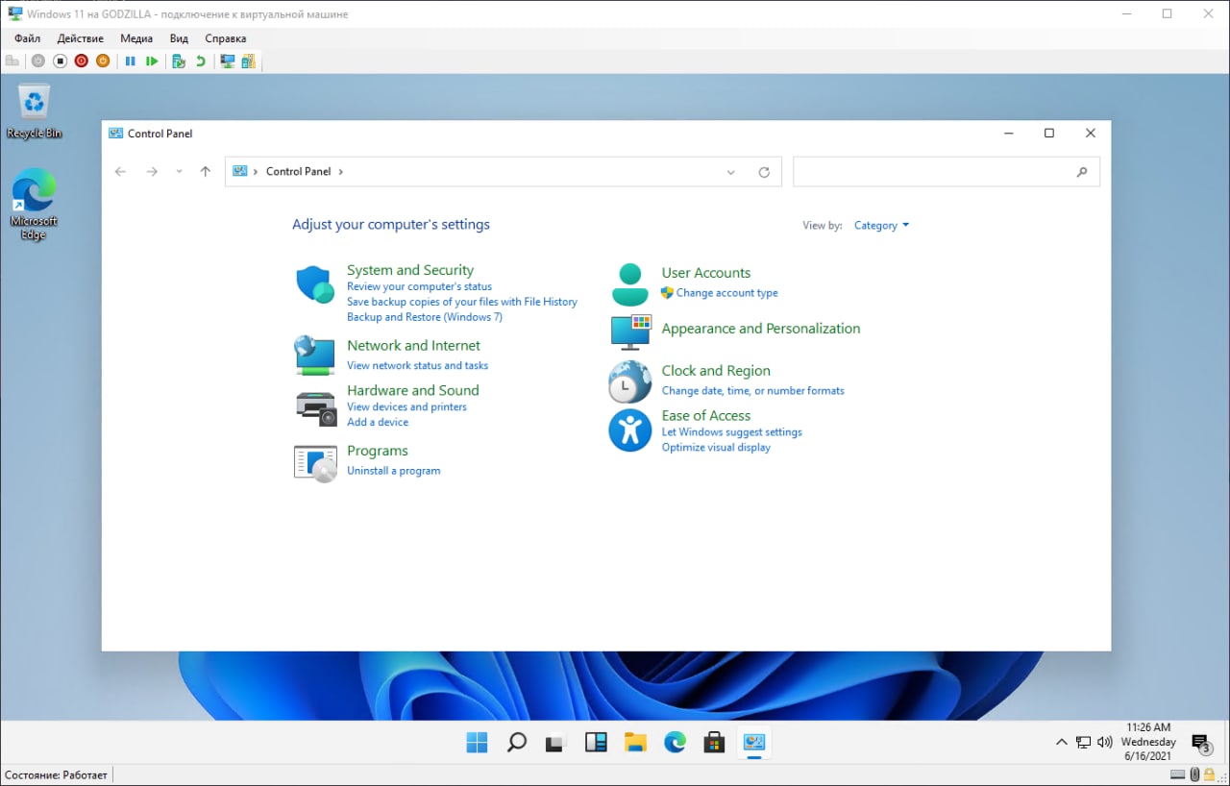Screen dimensions: 1230x786
Task: Launch File Explorer from taskbar
Action: (x=635, y=742)
